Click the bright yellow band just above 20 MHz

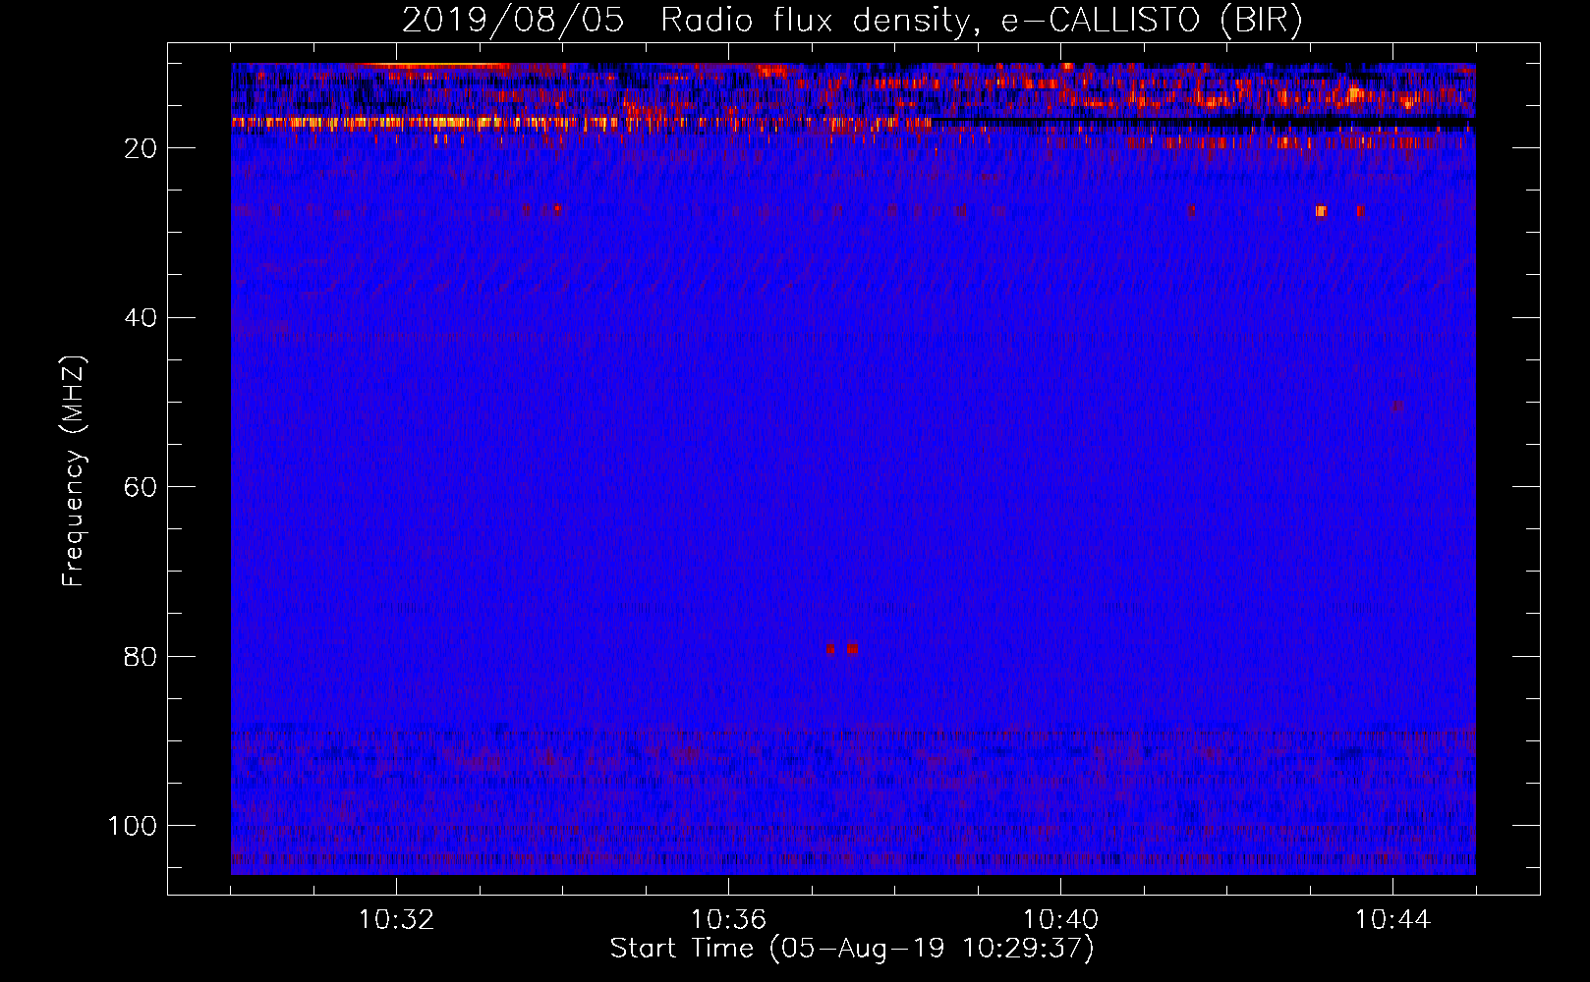tap(580, 123)
